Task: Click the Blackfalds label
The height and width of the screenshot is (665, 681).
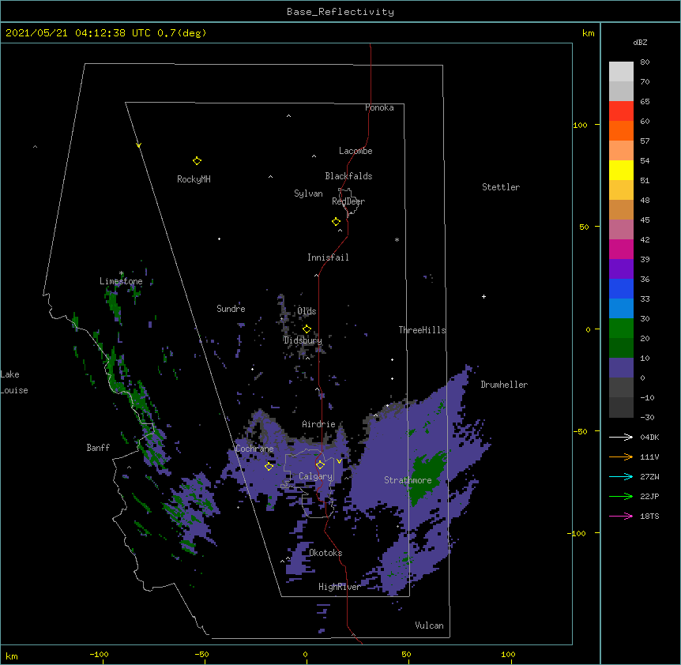Action: point(348,176)
